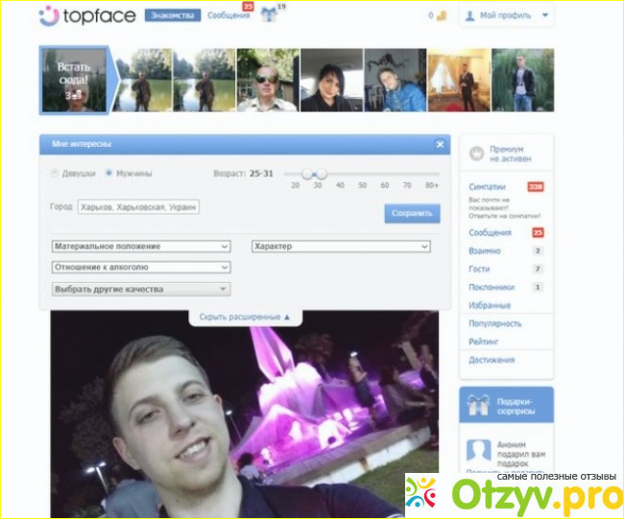Expand the Выбрать другие качества dropdown
Viewport: 624px width, 519px height.
click(x=141, y=289)
